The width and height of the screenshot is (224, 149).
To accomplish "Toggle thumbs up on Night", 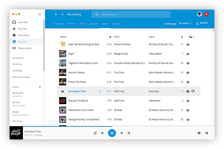I will (x=188, y=54).
